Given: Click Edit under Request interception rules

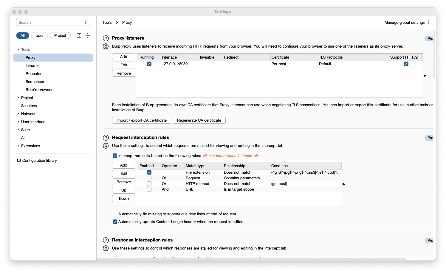Looking at the screenshot, I should pos(124,174).
